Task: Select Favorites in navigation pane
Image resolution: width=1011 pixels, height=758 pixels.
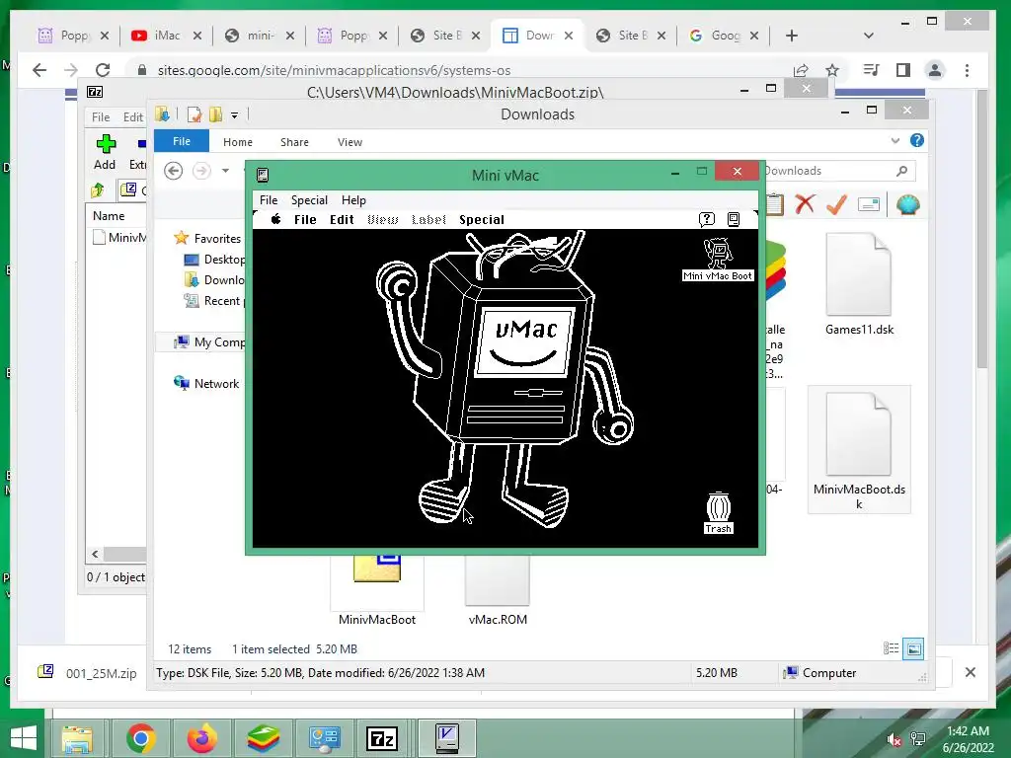Action: (x=207, y=238)
